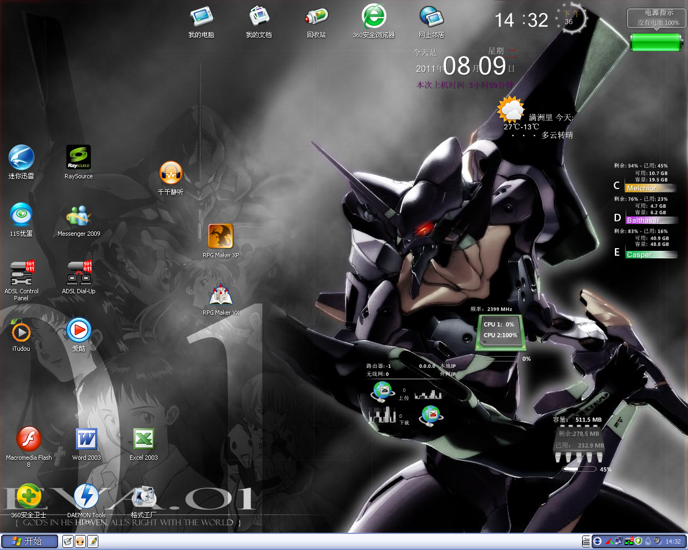Click the red-green triangle tray icon
The height and width of the screenshot is (550, 688).
(608, 541)
